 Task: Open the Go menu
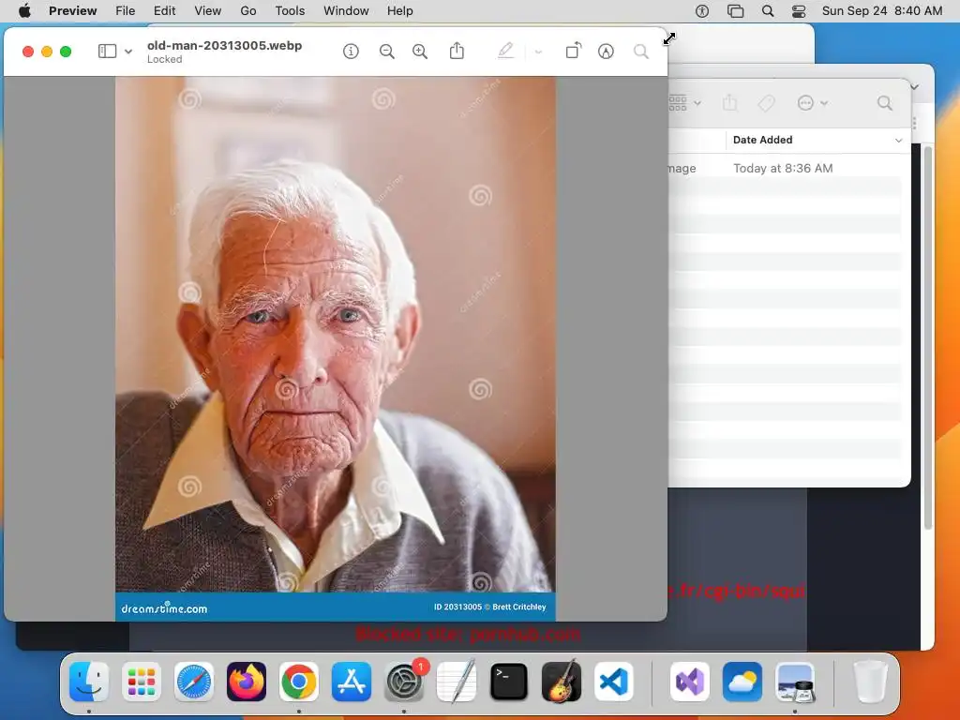click(248, 10)
